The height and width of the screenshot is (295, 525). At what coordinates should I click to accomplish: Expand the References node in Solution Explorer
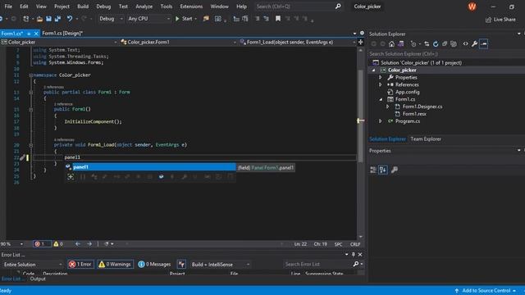pos(381,84)
